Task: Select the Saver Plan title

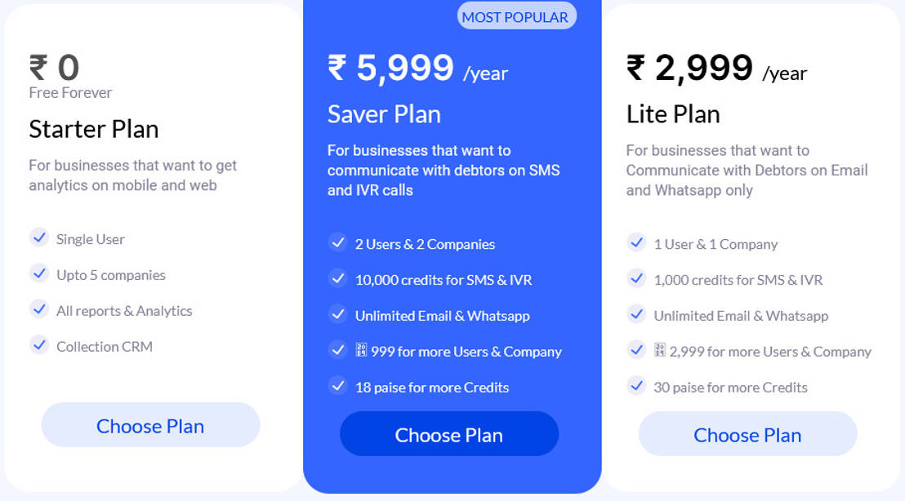Action: pyautogui.click(x=384, y=114)
